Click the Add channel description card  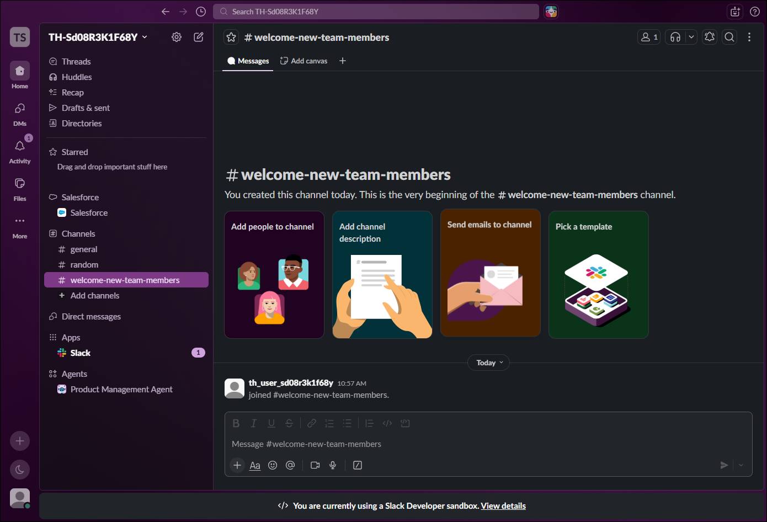click(x=382, y=275)
